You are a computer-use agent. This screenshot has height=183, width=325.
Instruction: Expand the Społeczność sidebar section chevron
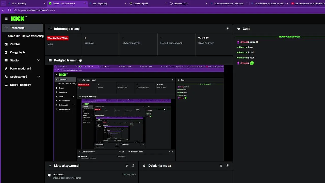click(x=39, y=77)
